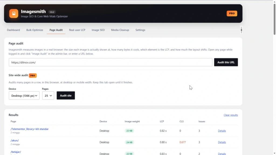
Task: Click the Imagesmith orange logo icon
Action: [13, 13]
